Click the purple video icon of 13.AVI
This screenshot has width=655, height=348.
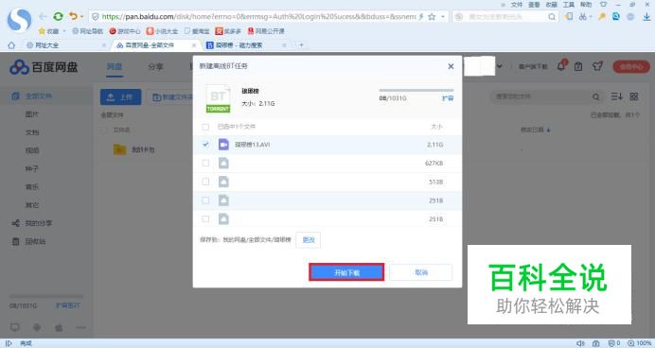click(x=223, y=145)
